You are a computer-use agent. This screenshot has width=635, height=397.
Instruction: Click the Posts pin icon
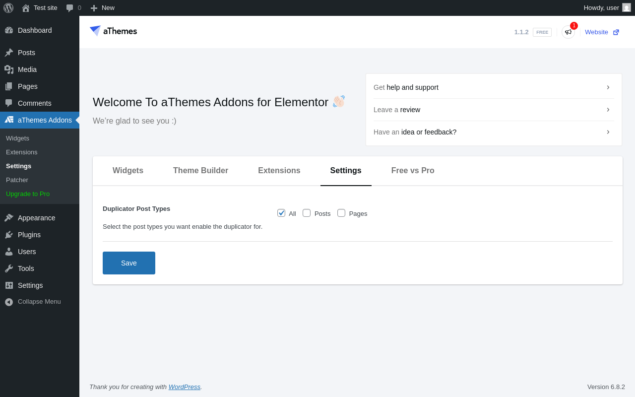[9, 53]
